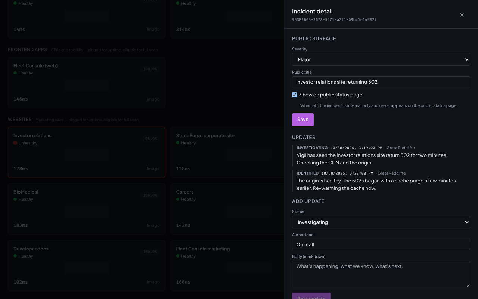Viewport: 478px width, 299px height.
Task: Edit the Public title input field
Action: (381, 82)
